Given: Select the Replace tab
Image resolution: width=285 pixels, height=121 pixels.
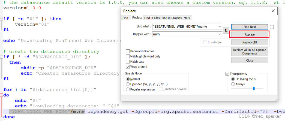Looking at the screenshot, I should [137, 18].
